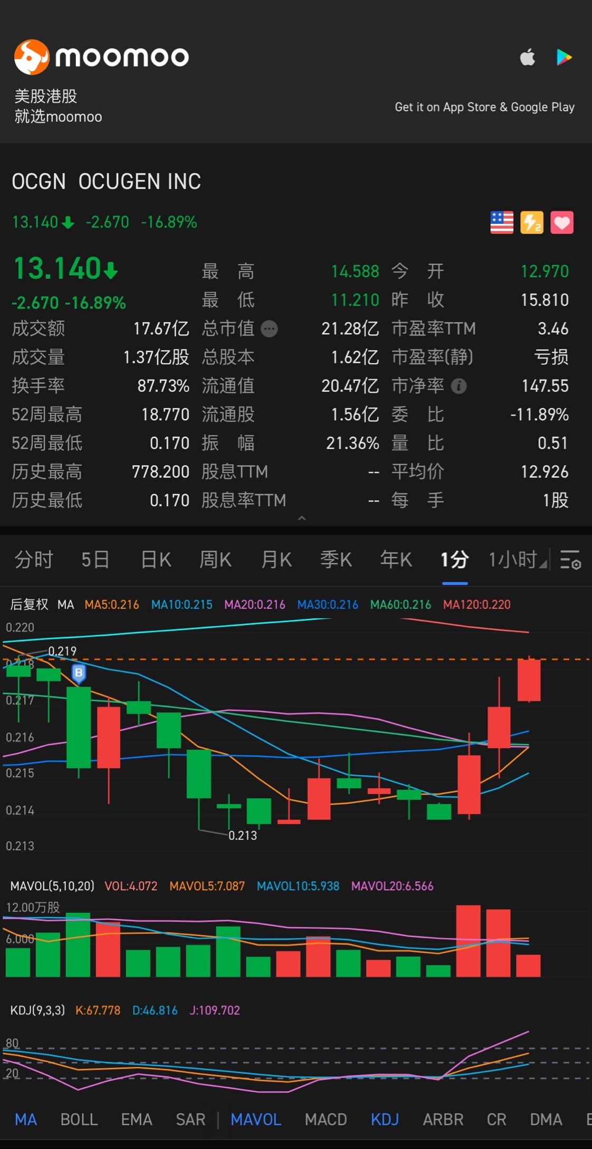The image size is (592, 1149).
Task: Open chart settings list icon
Action: (570, 559)
